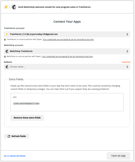Screen dimensions: 135x162
Task: Click the Turn on Zap button
Action: click(x=118, y=156)
